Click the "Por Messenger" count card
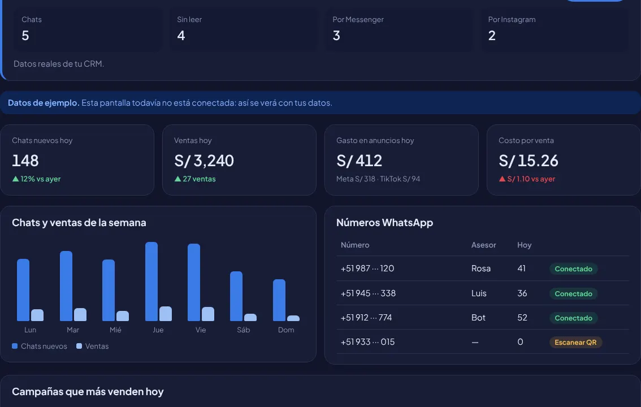641x407 pixels. pos(399,30)
